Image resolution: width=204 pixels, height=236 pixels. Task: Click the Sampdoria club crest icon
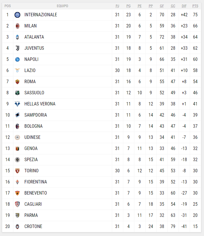(17, 115)
